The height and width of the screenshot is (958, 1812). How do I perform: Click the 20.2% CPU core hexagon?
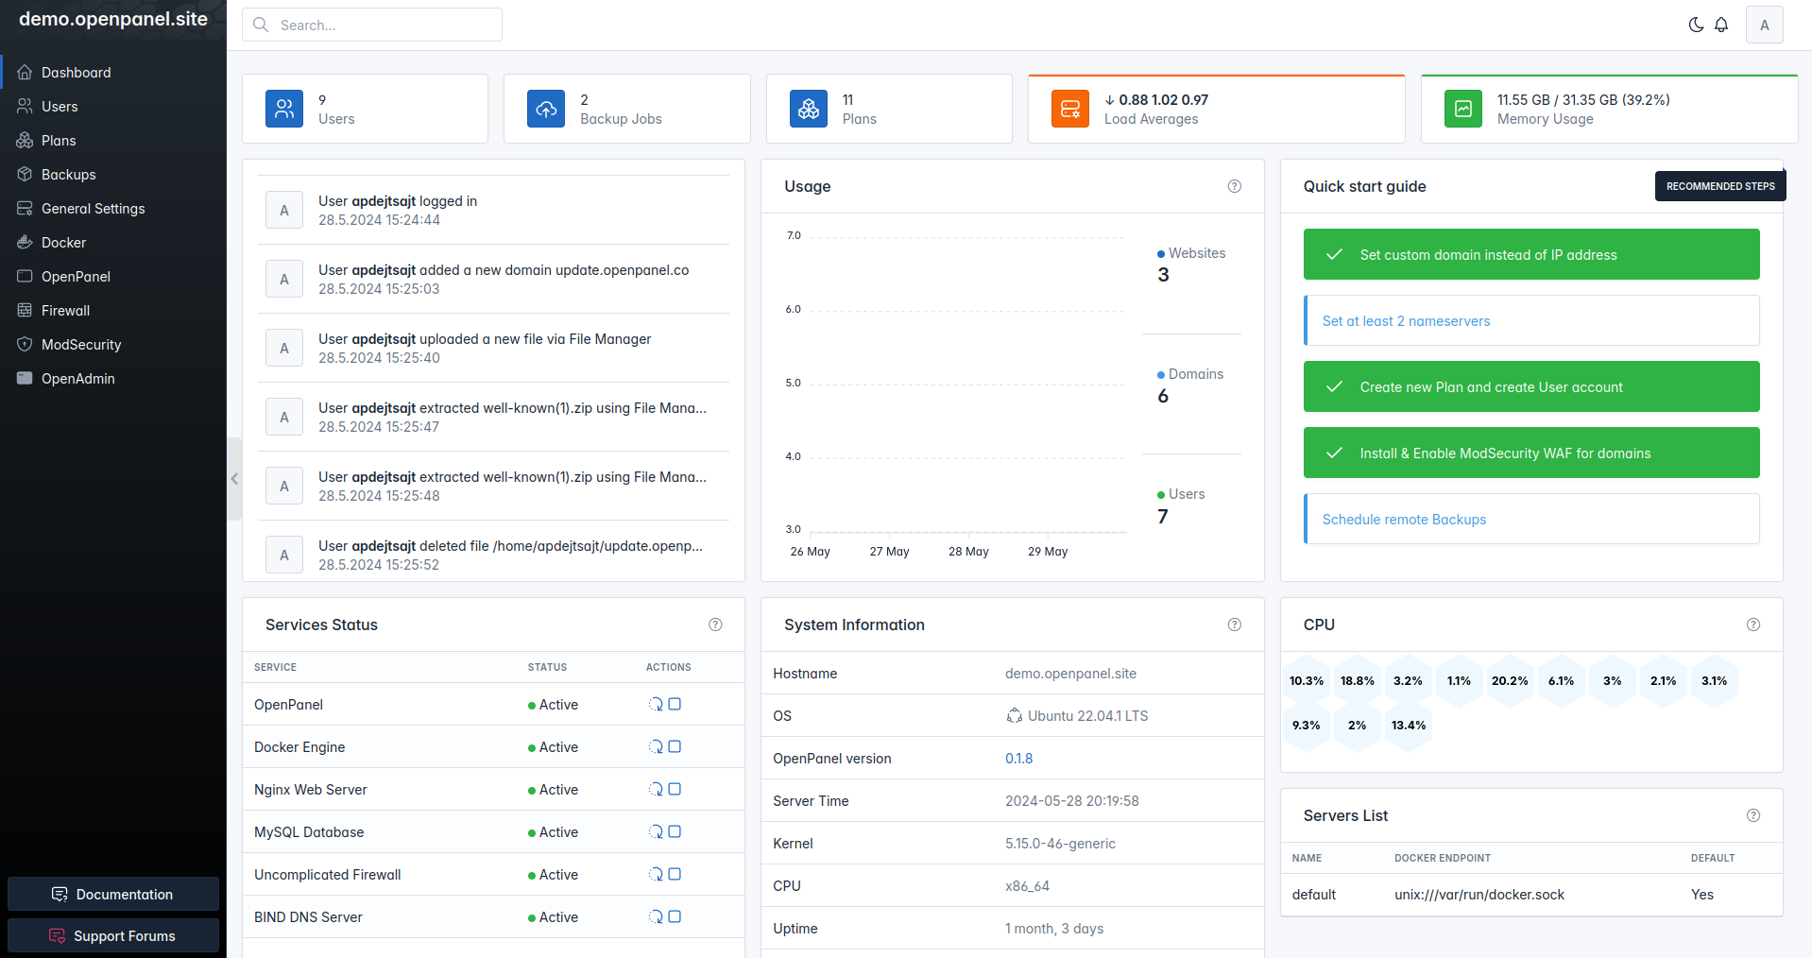[1510, 681]
